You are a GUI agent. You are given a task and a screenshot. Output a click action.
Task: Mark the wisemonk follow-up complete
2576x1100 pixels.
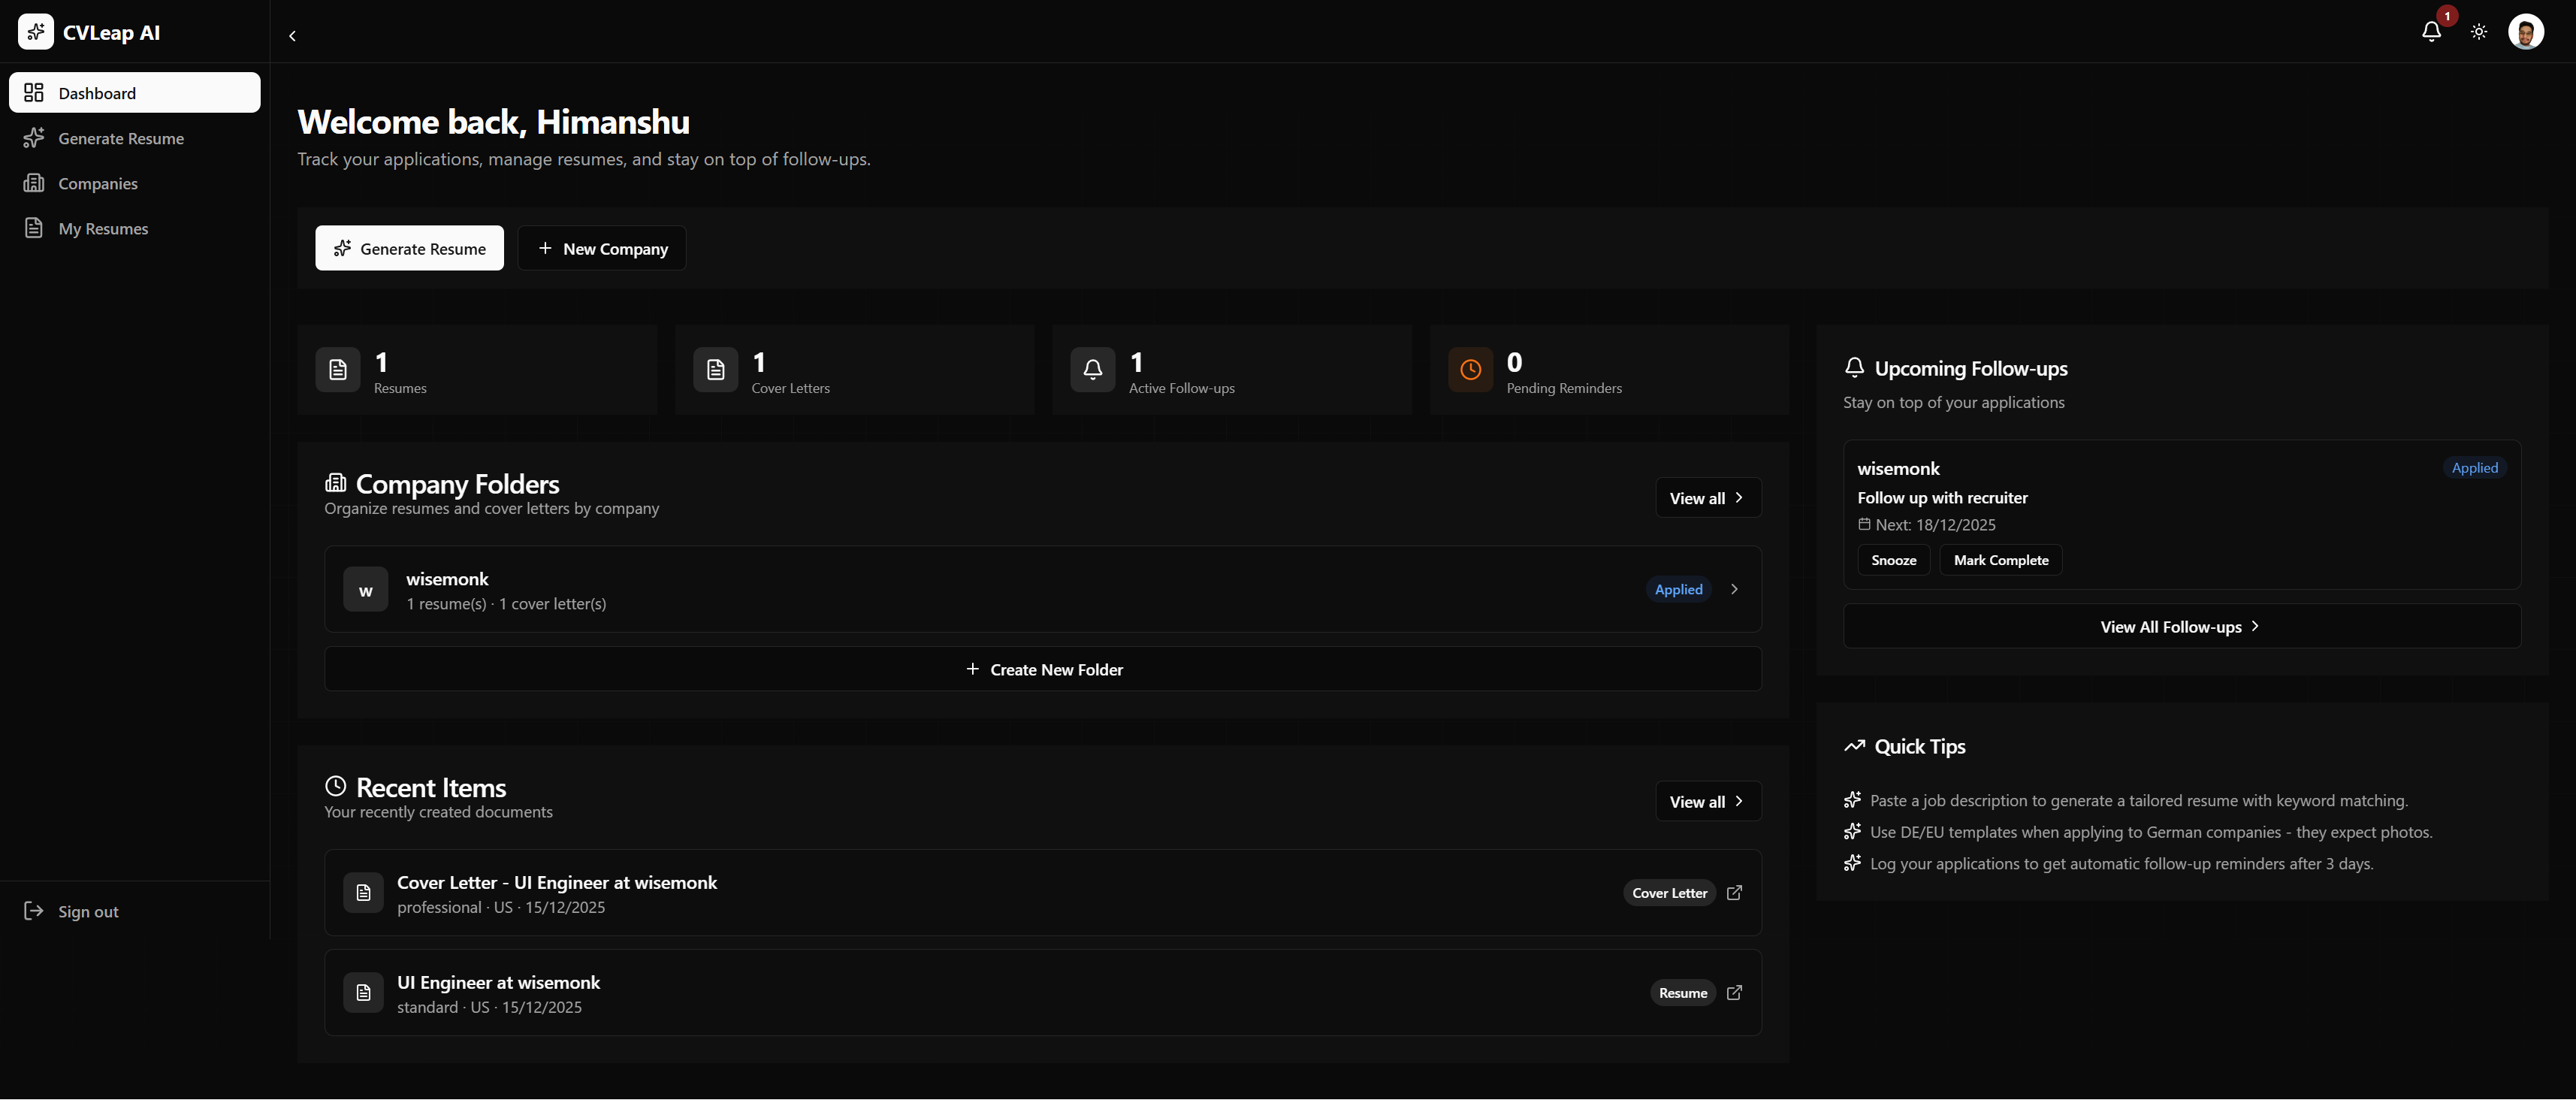point(2001,560)
